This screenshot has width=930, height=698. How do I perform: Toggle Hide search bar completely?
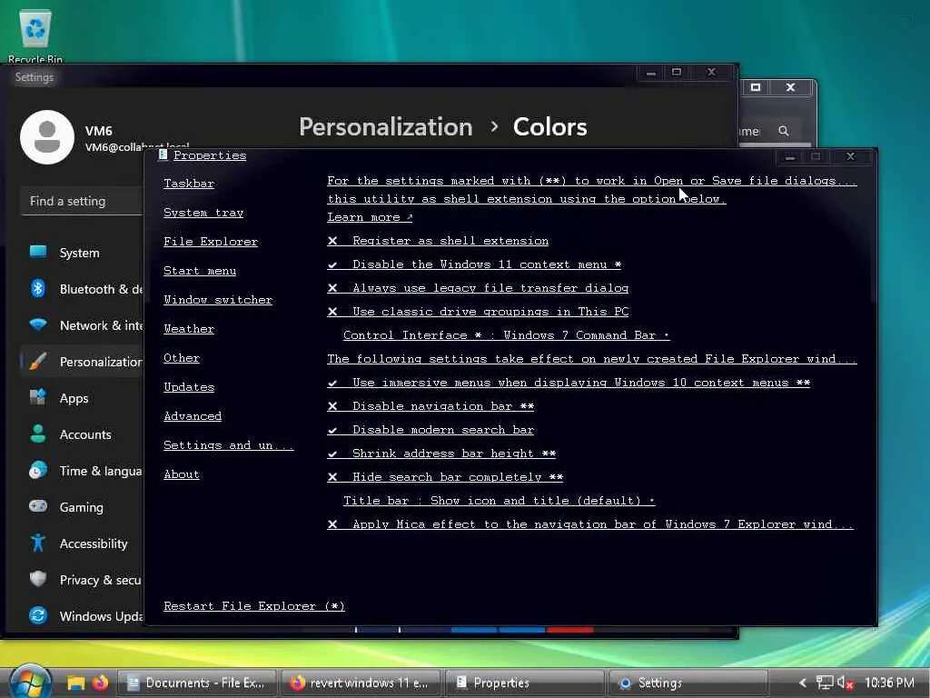(x=445, y=477)
